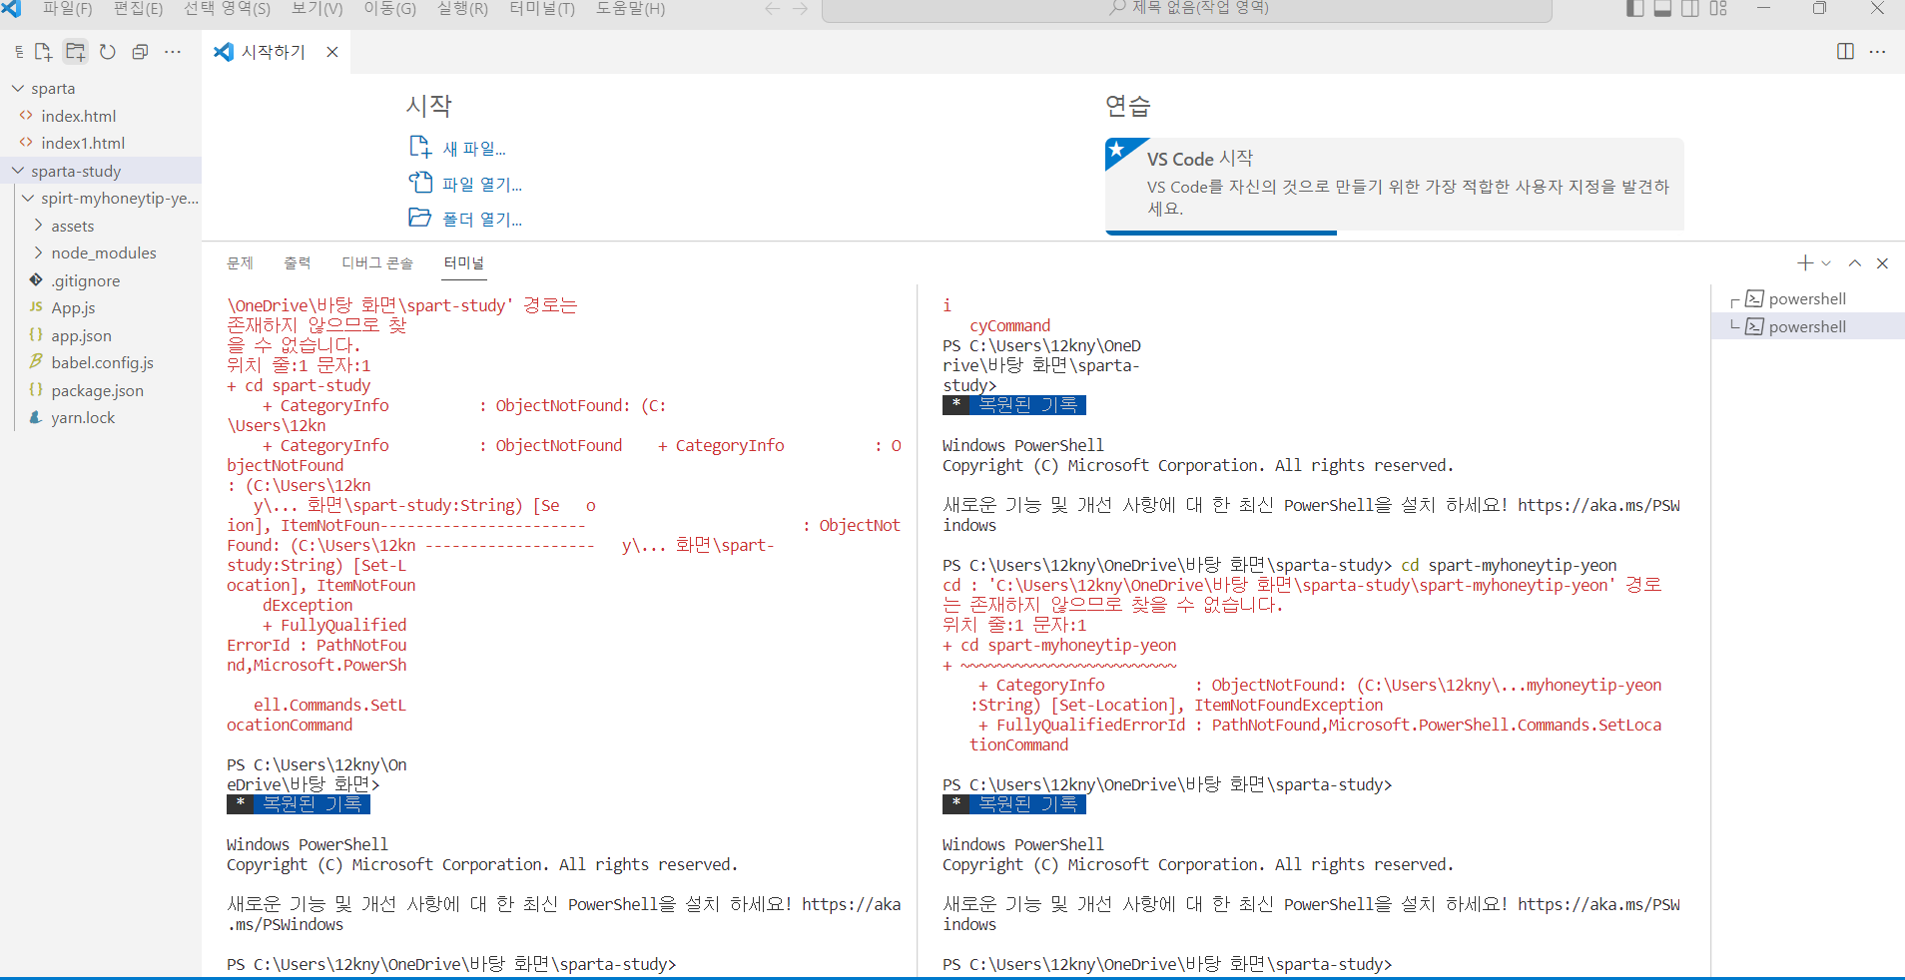Screen dimensions: 1905x980
Task: Open babel.config.js file
Action: click(101, 362)
